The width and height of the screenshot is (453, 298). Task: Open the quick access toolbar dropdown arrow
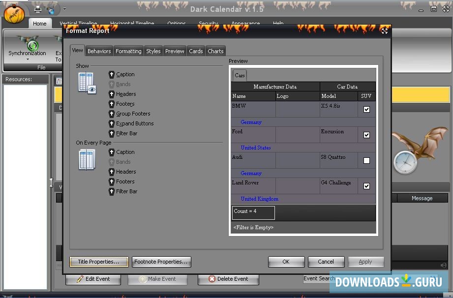(x=64, y=9)
